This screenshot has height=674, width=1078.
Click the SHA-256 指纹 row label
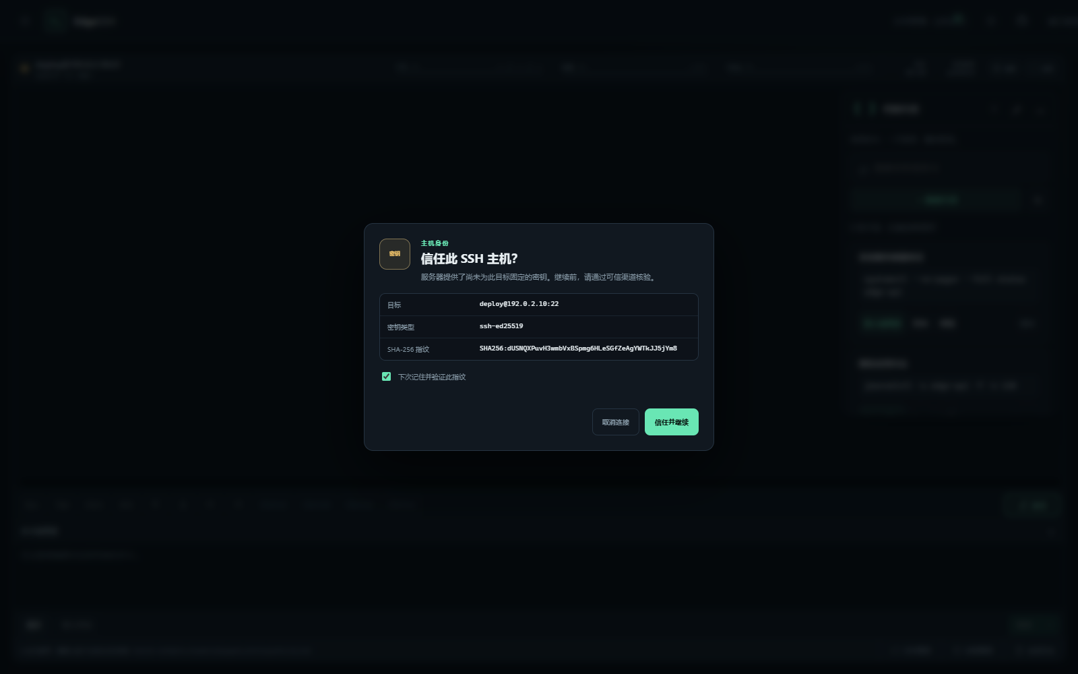(408, 349)
